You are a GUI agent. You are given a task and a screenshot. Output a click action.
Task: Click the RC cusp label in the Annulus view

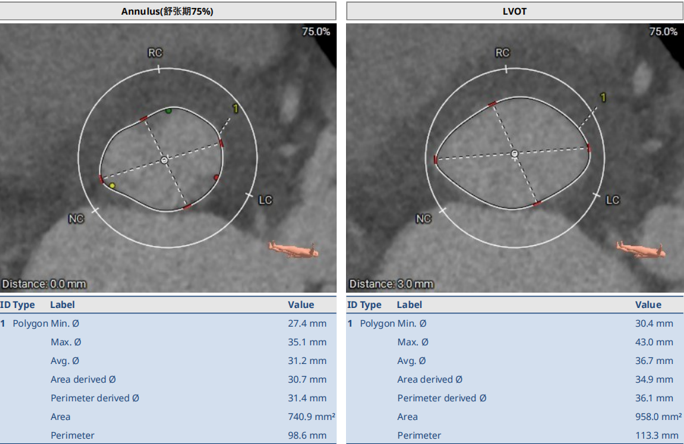click(155, 53)
